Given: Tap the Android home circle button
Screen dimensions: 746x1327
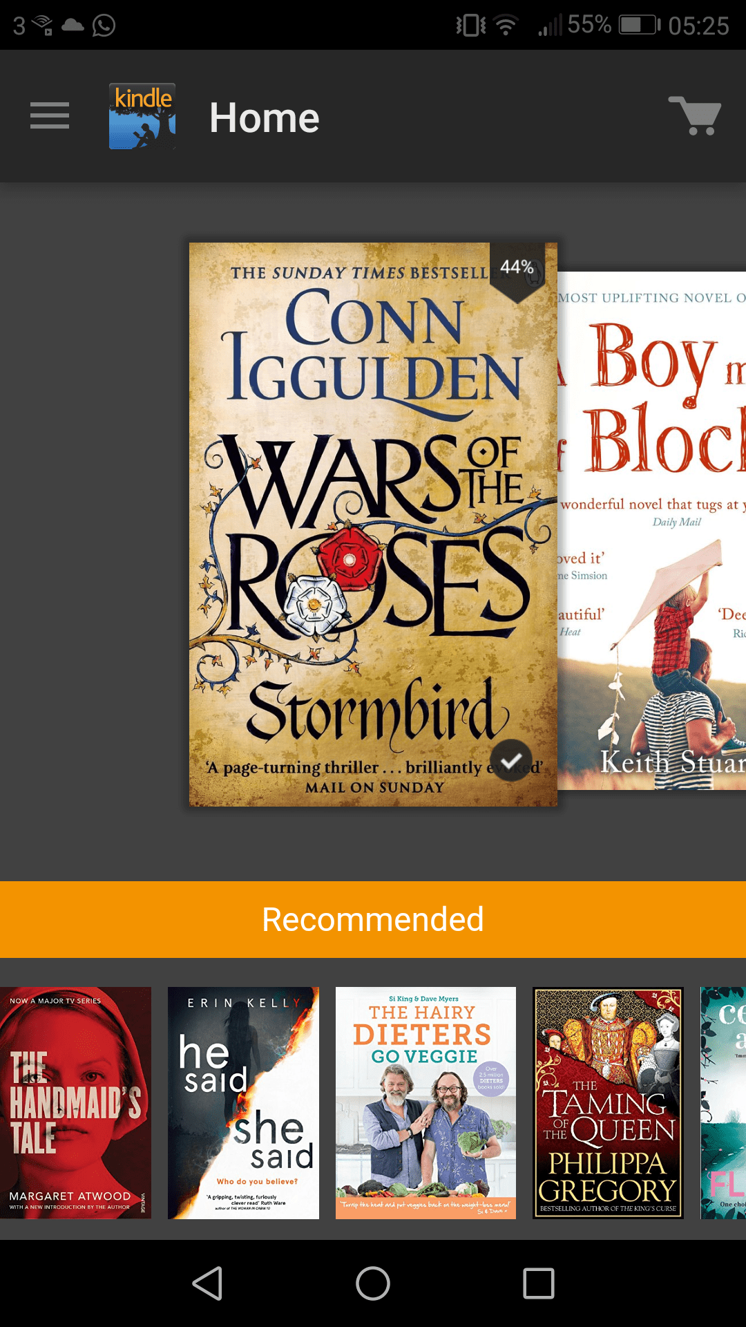Looking at the screenshot, I should coord(373,1283).
